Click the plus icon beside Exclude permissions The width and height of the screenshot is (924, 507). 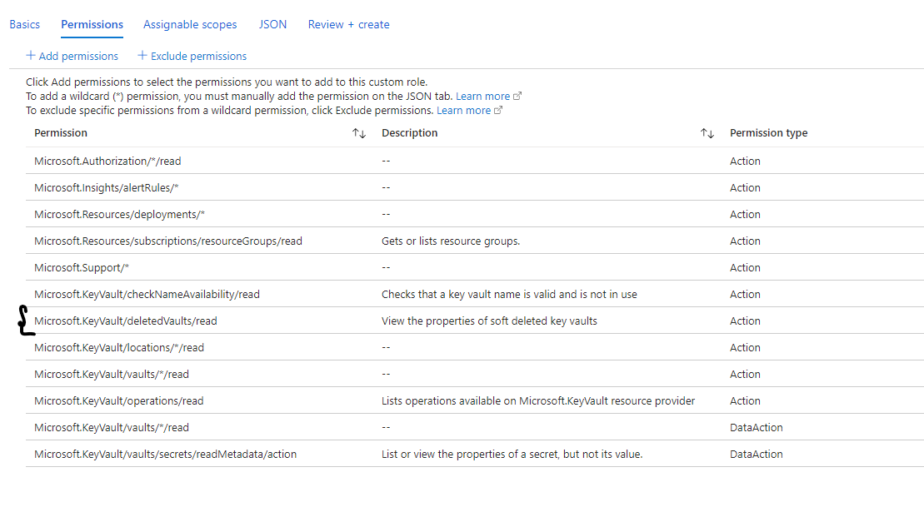[x=142, y=55]
